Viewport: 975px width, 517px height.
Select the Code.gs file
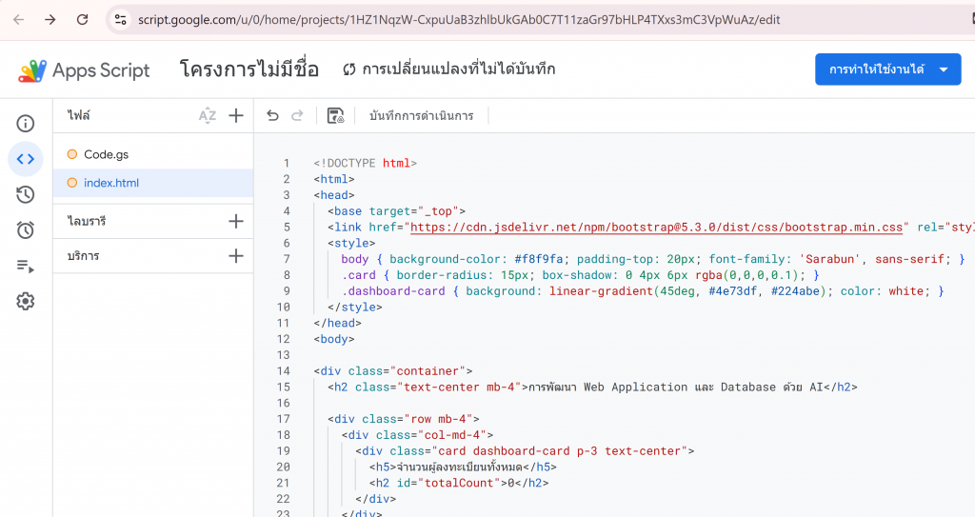106,154
